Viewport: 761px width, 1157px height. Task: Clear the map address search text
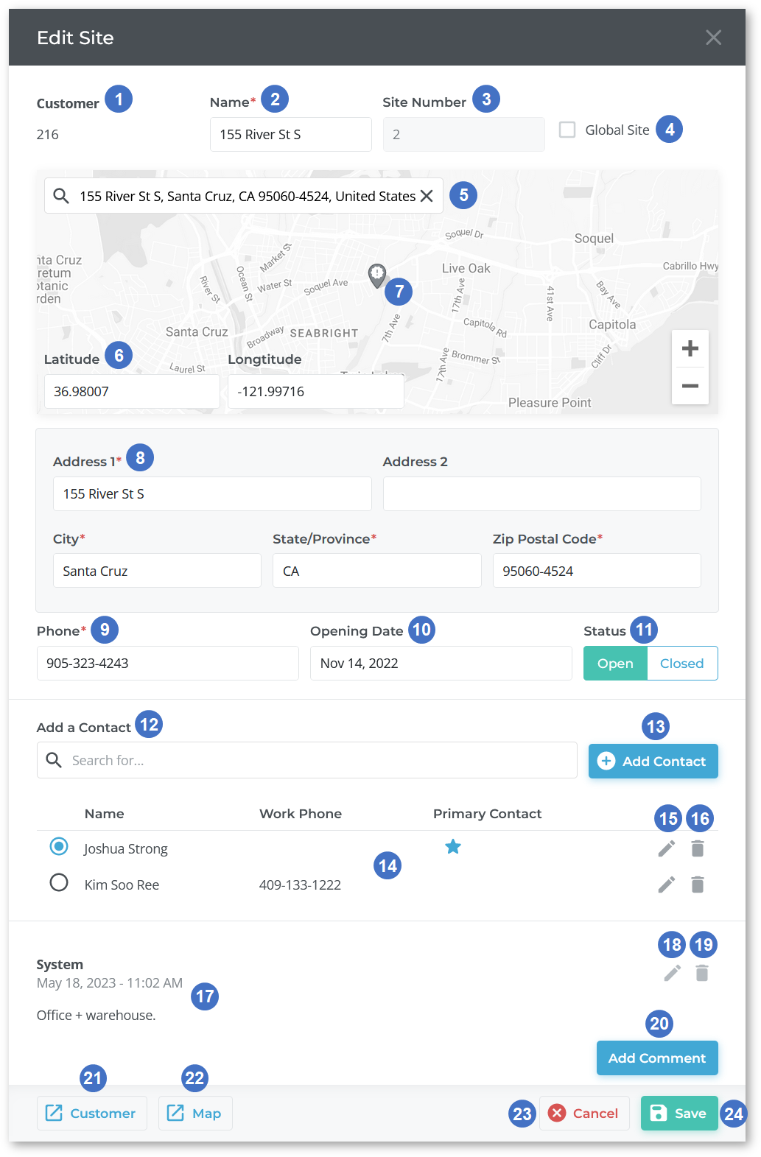pos(427,196)
